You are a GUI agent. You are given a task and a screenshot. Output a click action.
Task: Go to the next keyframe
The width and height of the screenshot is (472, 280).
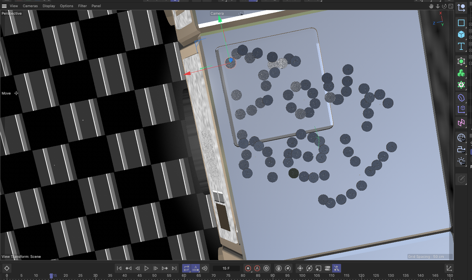[165, 268]
